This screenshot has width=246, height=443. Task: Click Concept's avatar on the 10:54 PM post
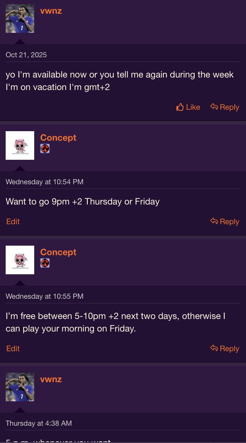click(x=20, y=145)
